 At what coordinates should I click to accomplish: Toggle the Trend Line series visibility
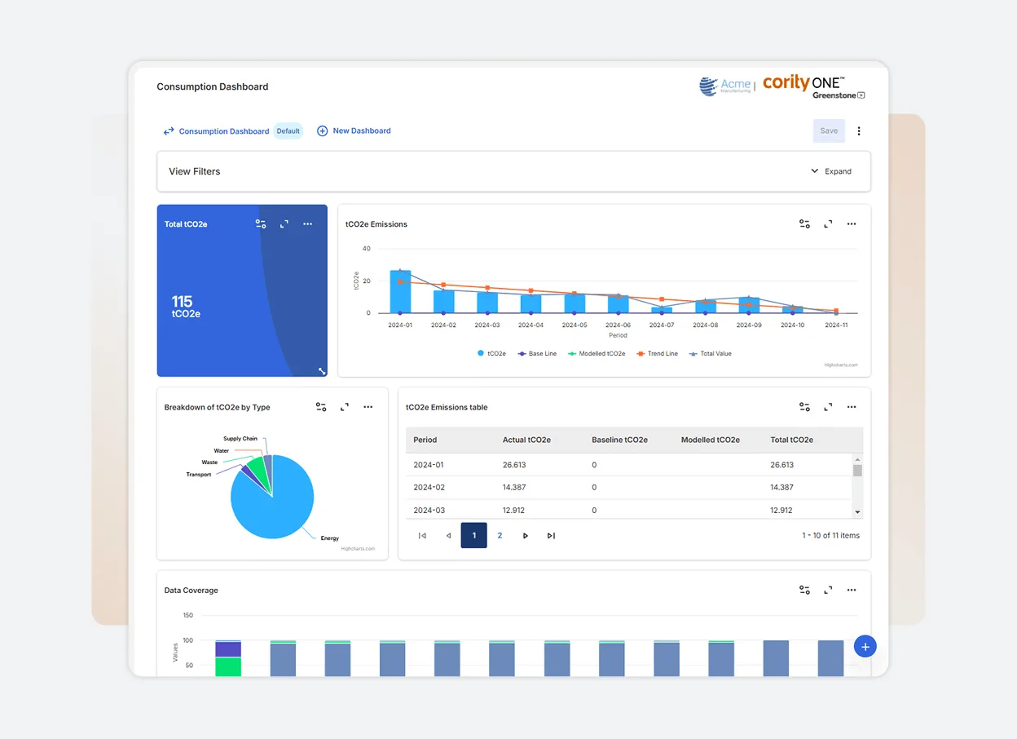[x=657, y=353]
